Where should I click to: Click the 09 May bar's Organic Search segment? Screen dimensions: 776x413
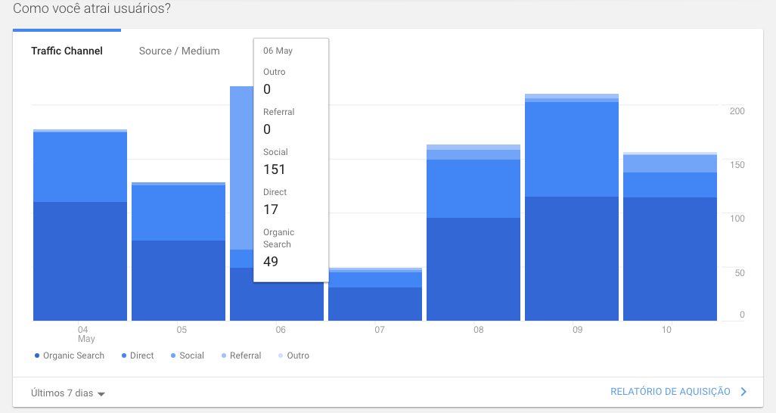572,258
